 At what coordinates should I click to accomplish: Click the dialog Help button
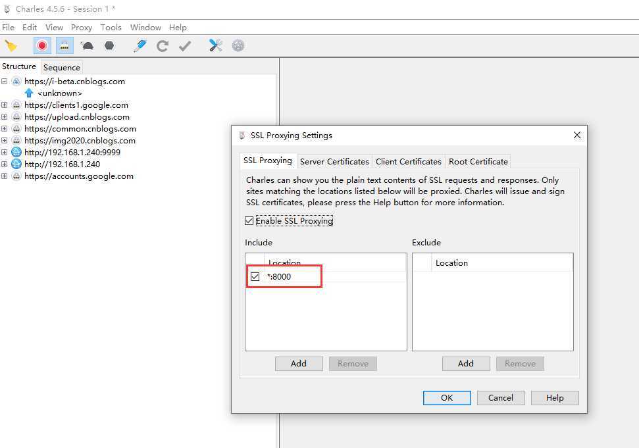tap(555, 398)
